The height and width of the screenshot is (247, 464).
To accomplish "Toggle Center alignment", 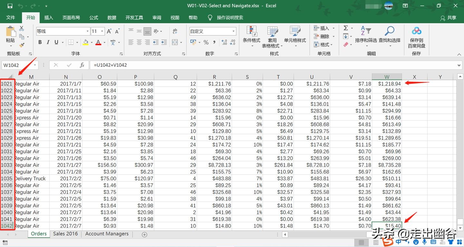I will tap(139, 42).
